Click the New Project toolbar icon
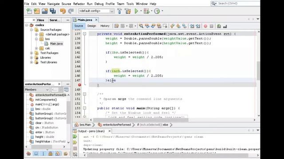 (37, 11)
